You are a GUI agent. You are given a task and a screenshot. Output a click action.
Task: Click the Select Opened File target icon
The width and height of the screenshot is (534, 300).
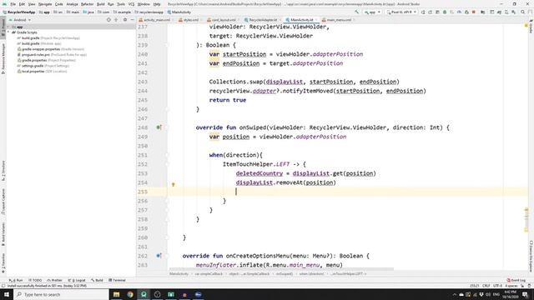click(x=108, y=20)
